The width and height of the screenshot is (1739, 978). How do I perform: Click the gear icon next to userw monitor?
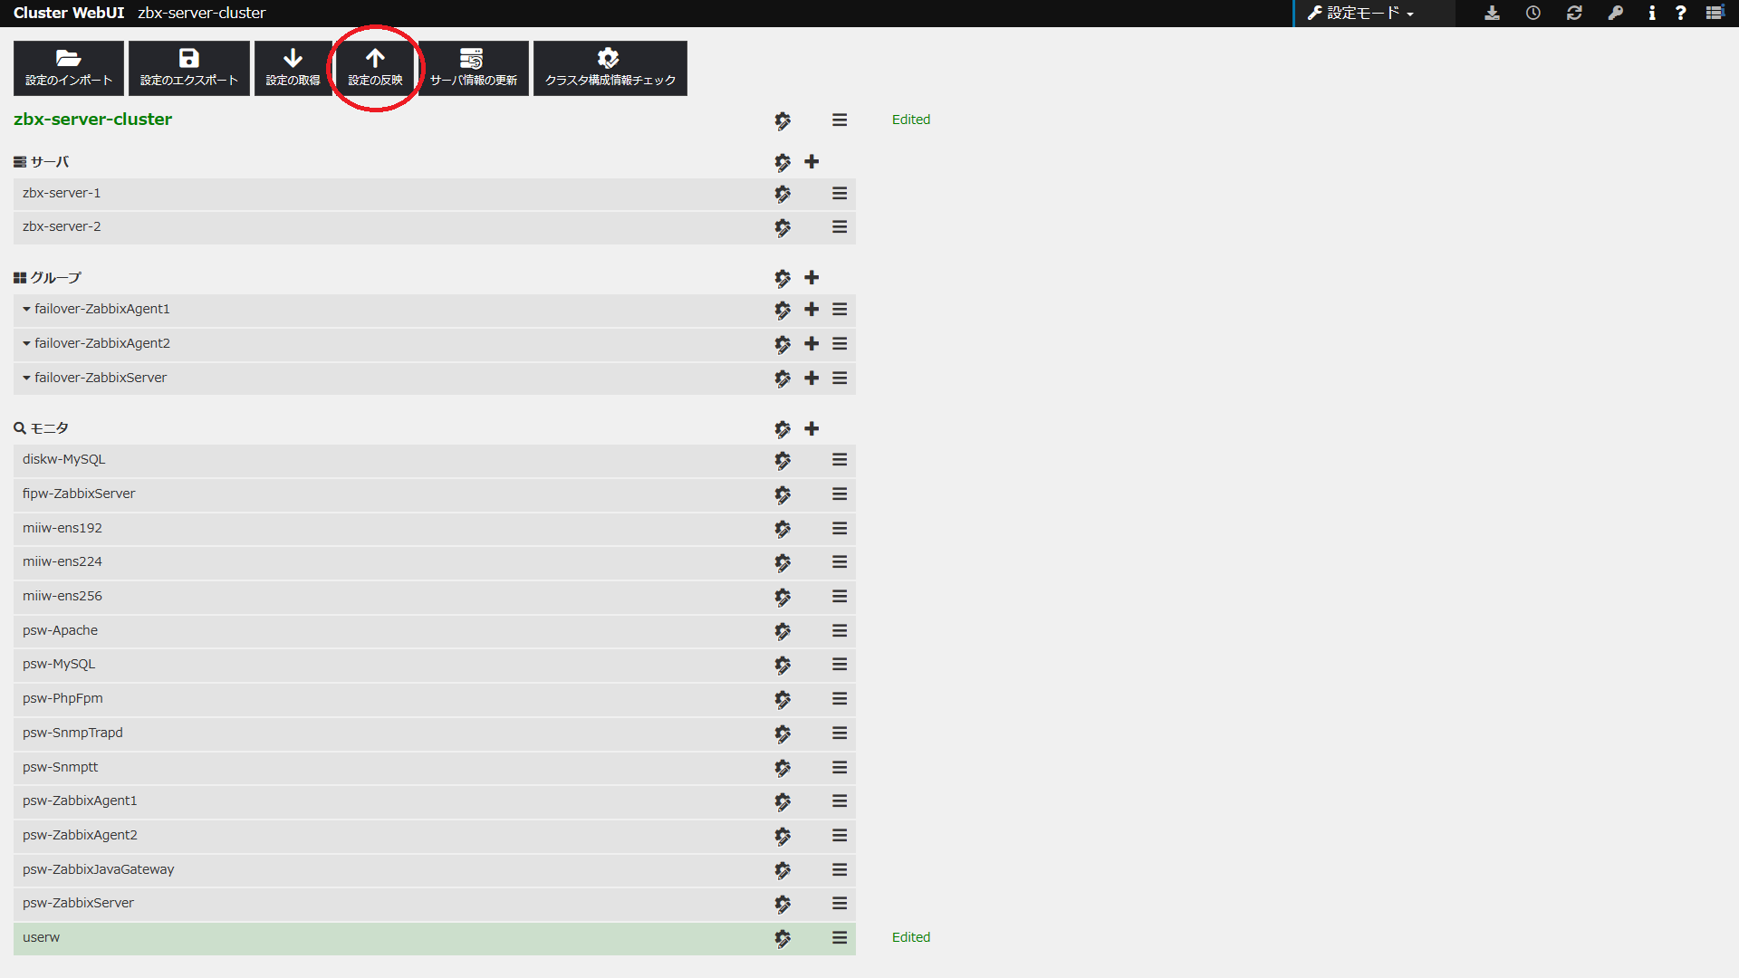pos(781,937)
